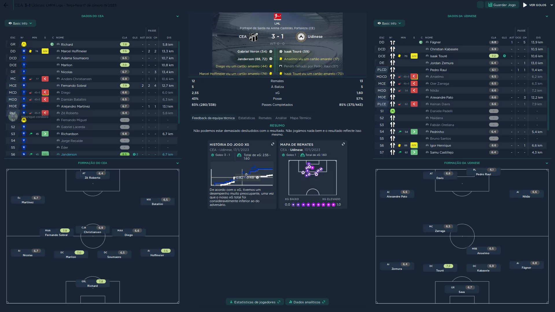Click Damián Batallini's red substituted-off icon
The height and width of the screenshot is (312, 555).
45,99
